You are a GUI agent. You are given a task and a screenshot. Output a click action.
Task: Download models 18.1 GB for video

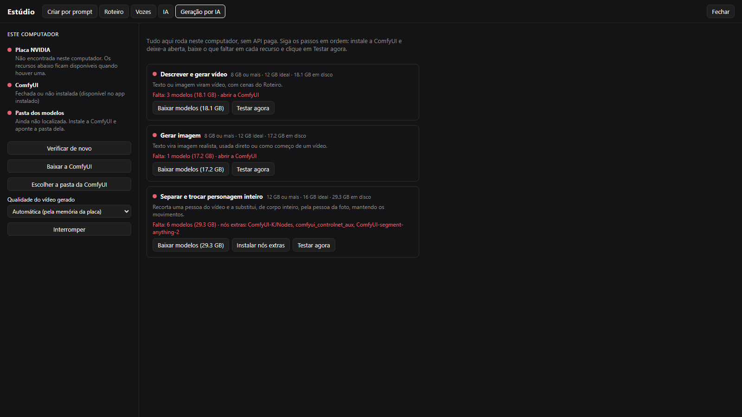[191, 108]
